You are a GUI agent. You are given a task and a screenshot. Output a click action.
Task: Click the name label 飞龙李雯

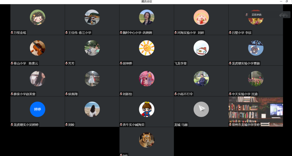click(180, 63)
